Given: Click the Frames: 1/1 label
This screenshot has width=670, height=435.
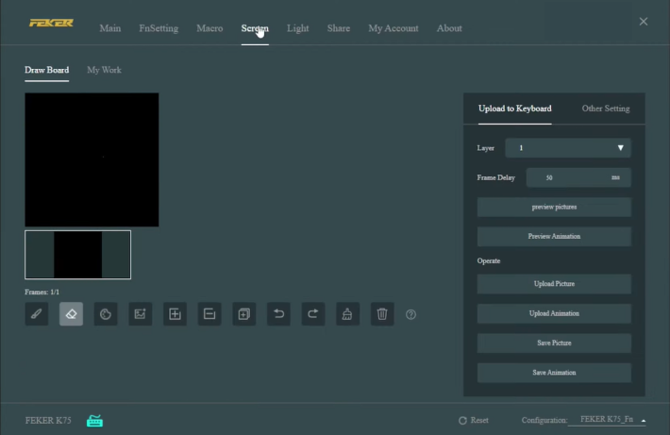Looking at the screenshot, I should 42,293.
